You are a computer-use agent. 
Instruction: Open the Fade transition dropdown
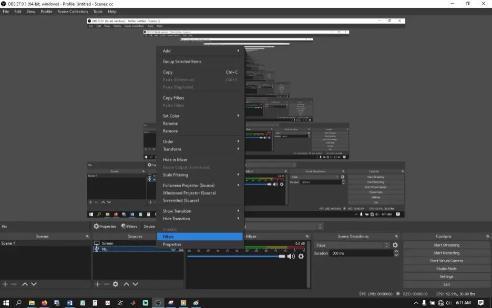352,245
